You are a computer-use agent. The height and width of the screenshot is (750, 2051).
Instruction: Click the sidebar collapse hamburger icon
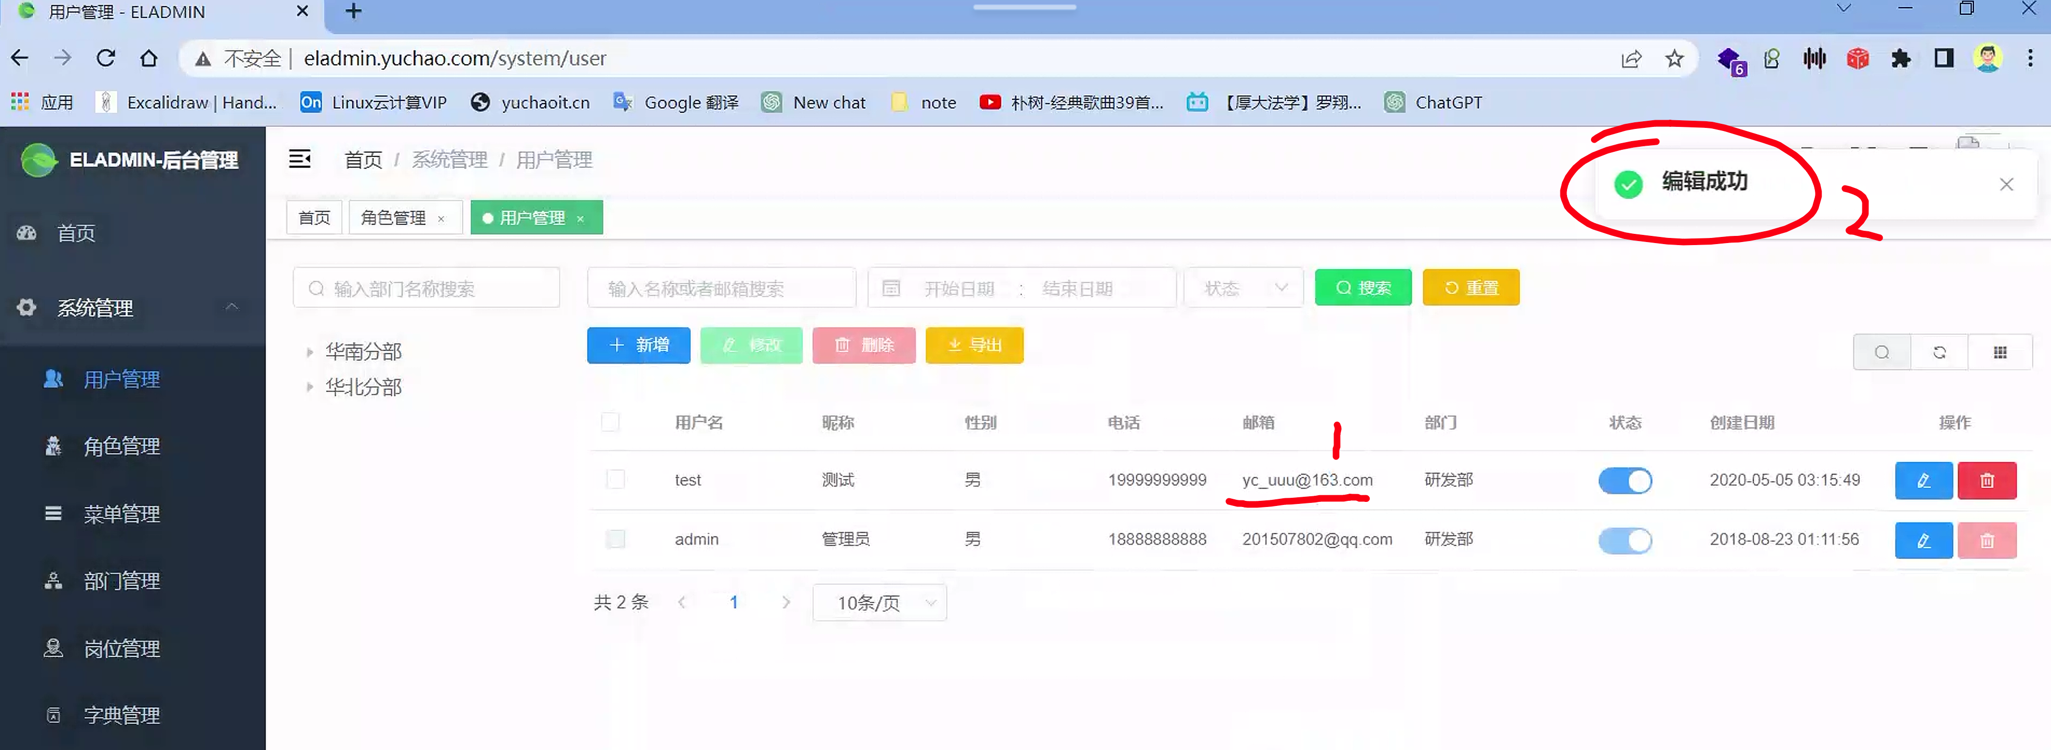(299, 159)
